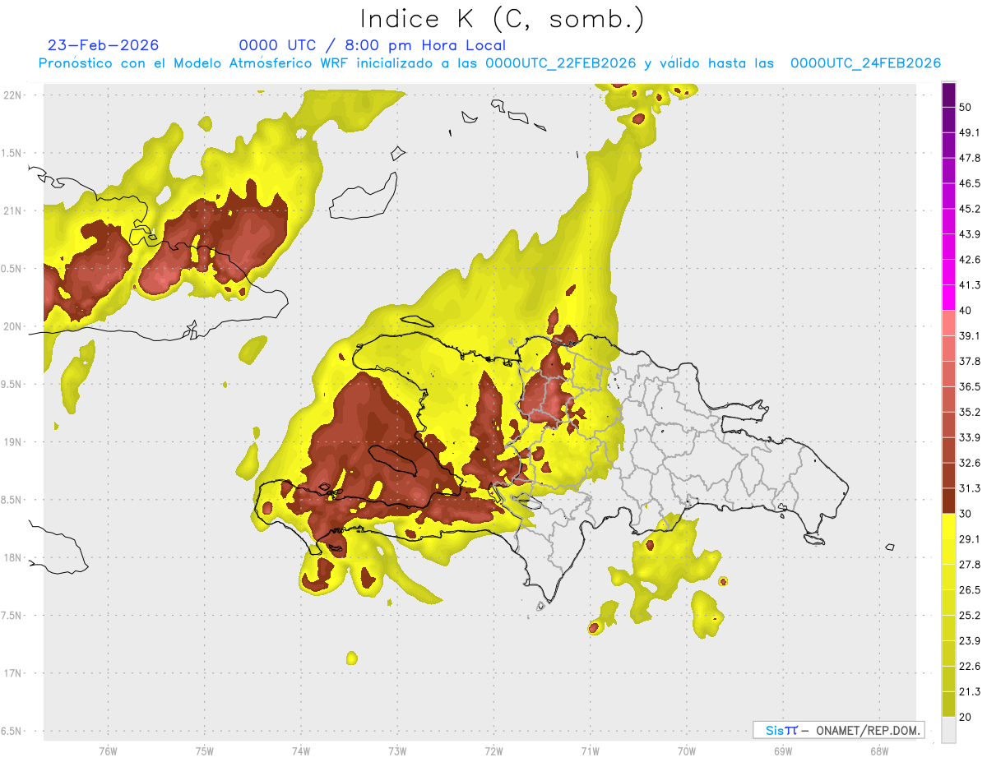The height and width of the screenshot is (762, 987).
Task: Click the colorbar value 26.5
Action: point(971,590)
